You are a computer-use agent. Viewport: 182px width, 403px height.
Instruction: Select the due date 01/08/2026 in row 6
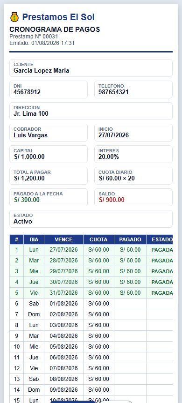point(63,304)
